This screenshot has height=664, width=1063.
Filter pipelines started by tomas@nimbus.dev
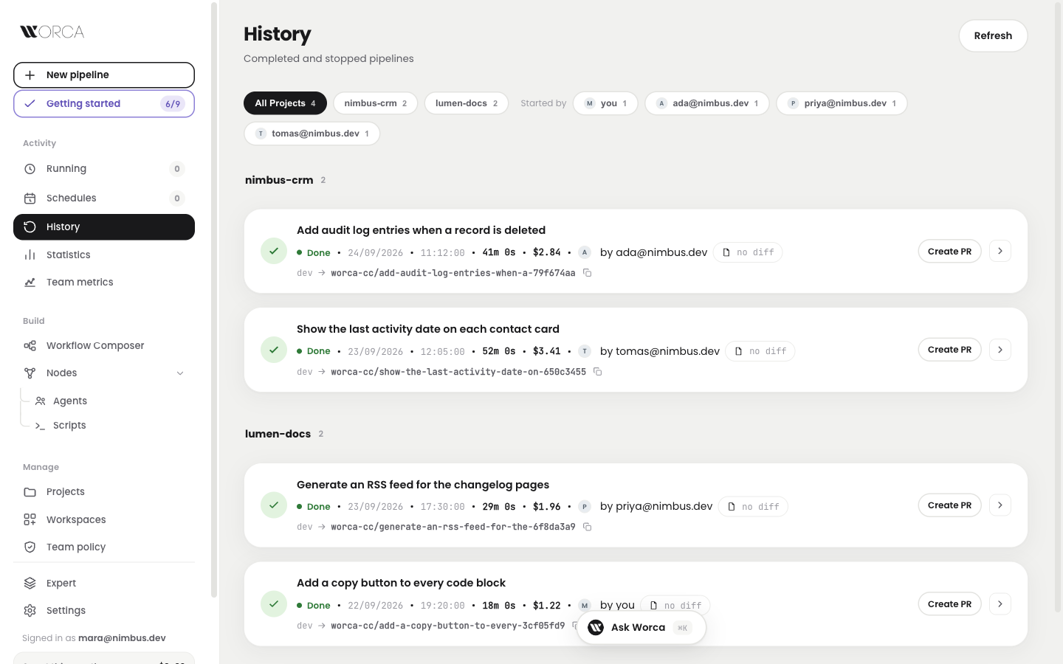[312, 134]
